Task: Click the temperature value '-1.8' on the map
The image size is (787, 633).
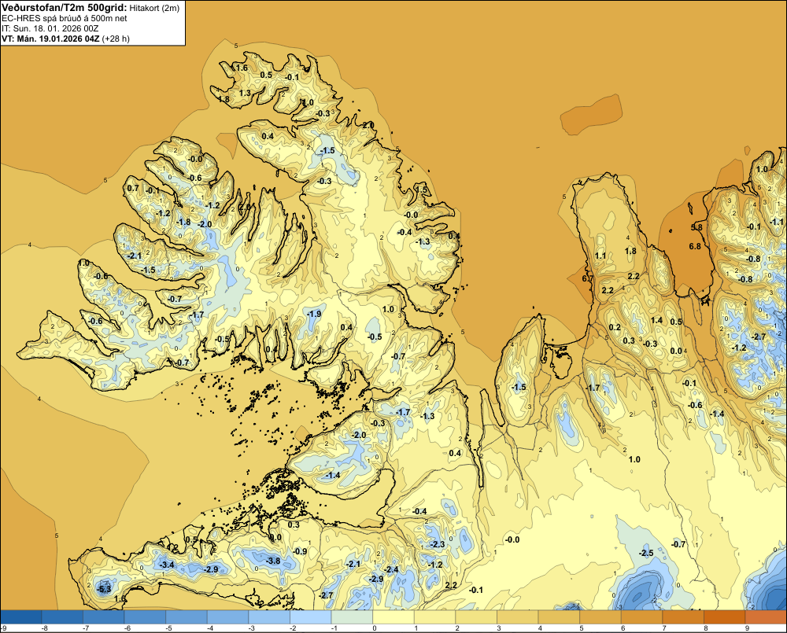Action: coord(183,223)
